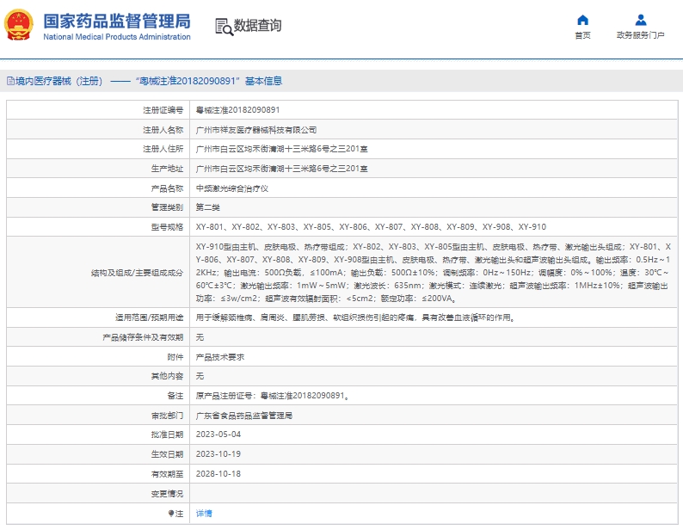Image resolution: width=683 pixels, height=530 pixels.
Task: Click expiry date 2028-10-18
Action: [218, 474]
